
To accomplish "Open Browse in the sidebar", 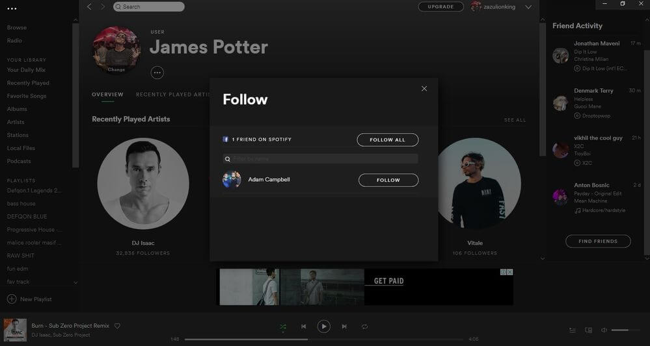I will (x=16, y=28).
